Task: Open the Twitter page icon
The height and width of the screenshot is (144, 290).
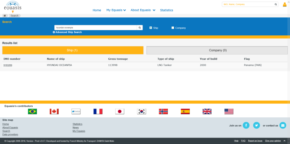Action: click(257, 125)
